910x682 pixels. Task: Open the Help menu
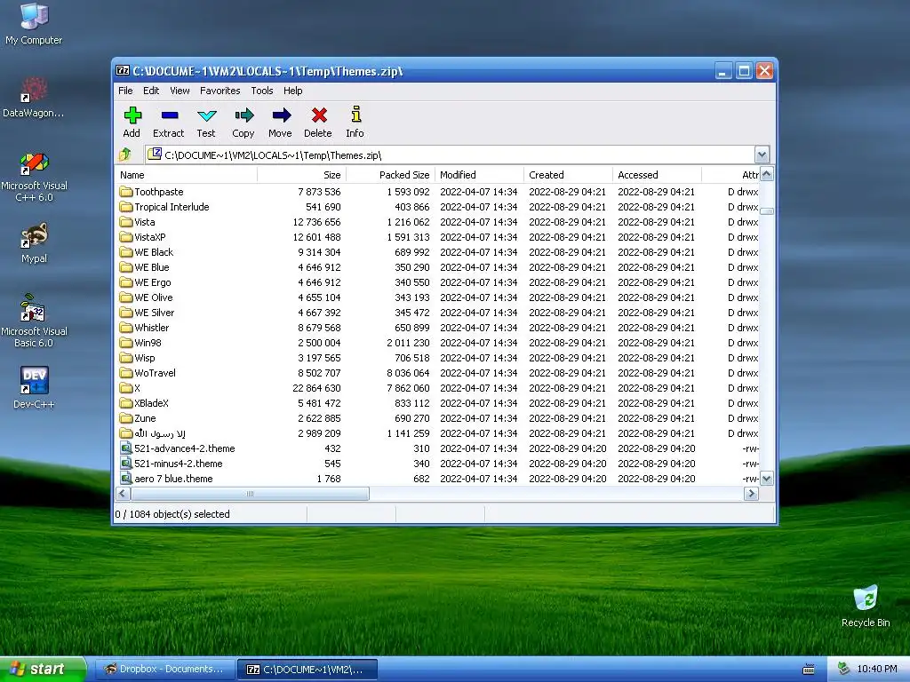[292, 91]
